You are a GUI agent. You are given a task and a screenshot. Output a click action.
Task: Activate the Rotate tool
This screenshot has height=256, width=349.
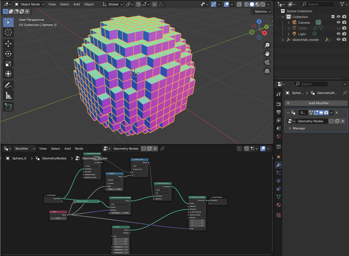8,54
